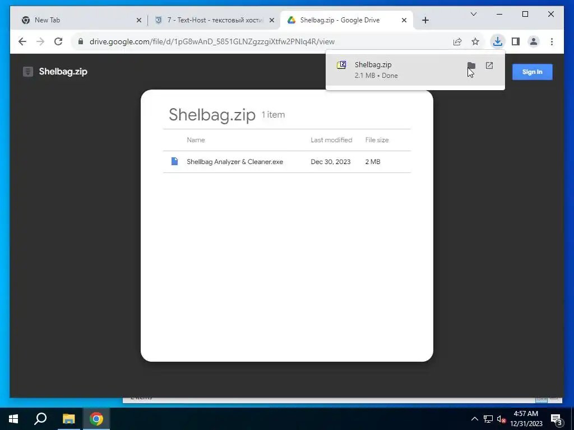The height and width of the screenshot is (430, 574).
Task: Click the '1 item' count label
Action: pos(273,115)
